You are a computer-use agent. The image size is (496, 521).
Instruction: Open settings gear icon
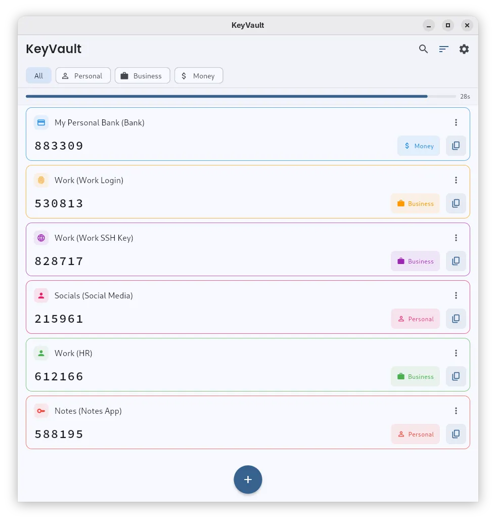[464, 49]
